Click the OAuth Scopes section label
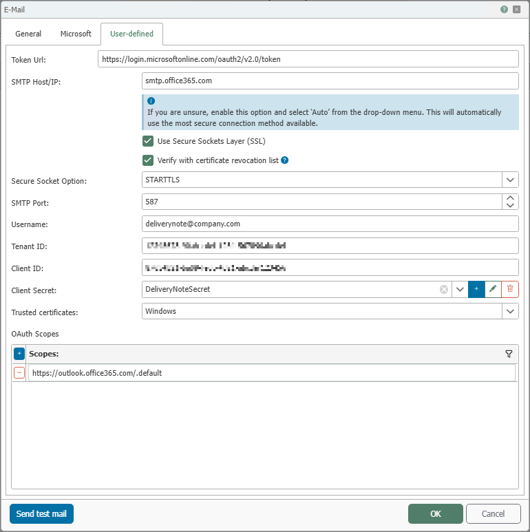Viewport: 530px width, 532px height. click(x=35, y=334)
